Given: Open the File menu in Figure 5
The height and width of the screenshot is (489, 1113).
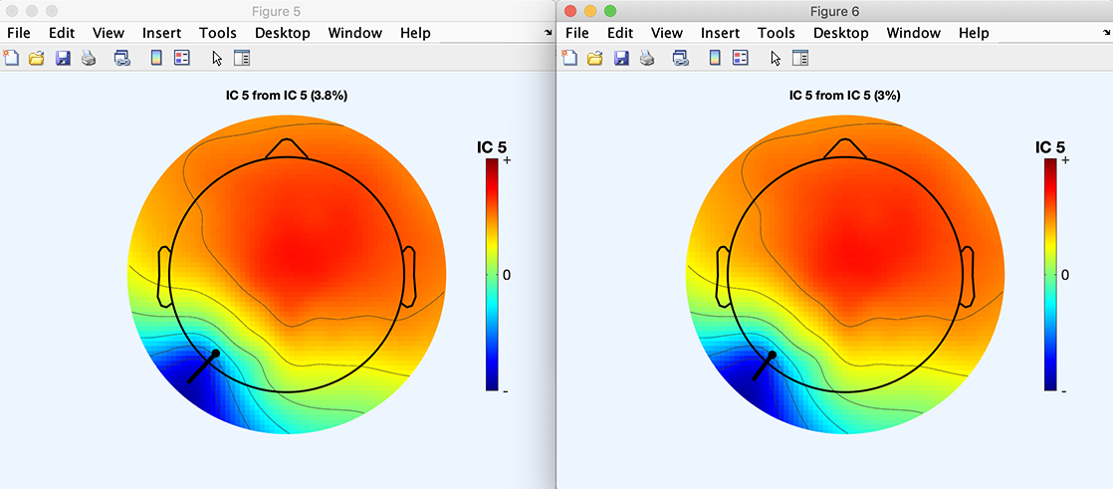Looking at the screenshot, I should coord(20,33).
